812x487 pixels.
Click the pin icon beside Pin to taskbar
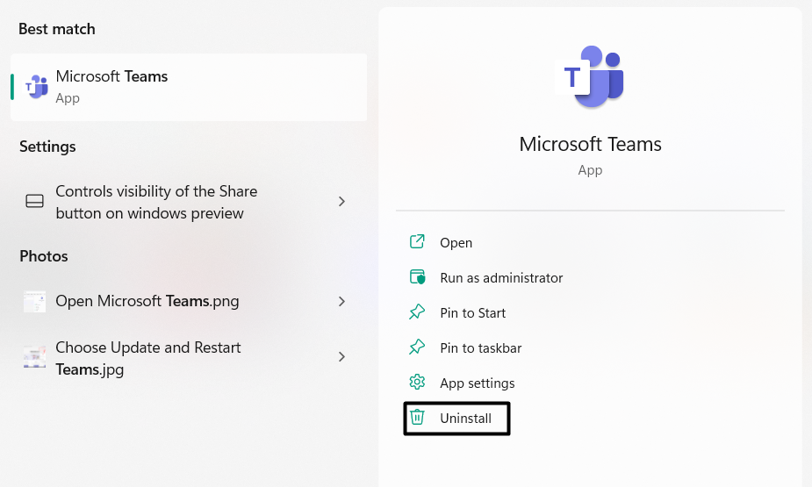[x=417, y=347]
